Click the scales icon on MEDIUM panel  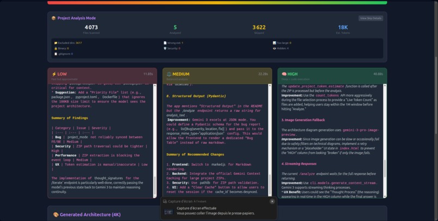click(x=168, y=74)
